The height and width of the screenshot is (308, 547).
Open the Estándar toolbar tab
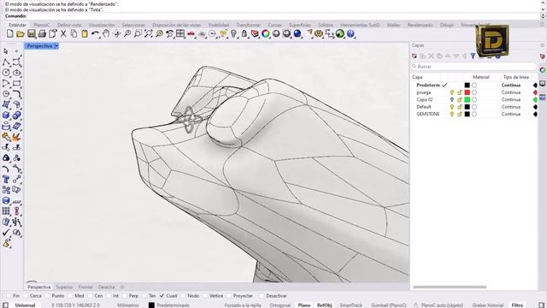tap(17, 25)
